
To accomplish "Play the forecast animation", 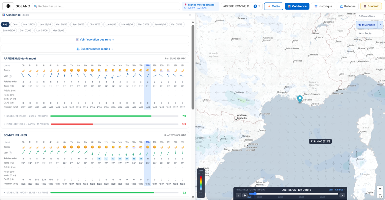I will (x=244, y=195).
